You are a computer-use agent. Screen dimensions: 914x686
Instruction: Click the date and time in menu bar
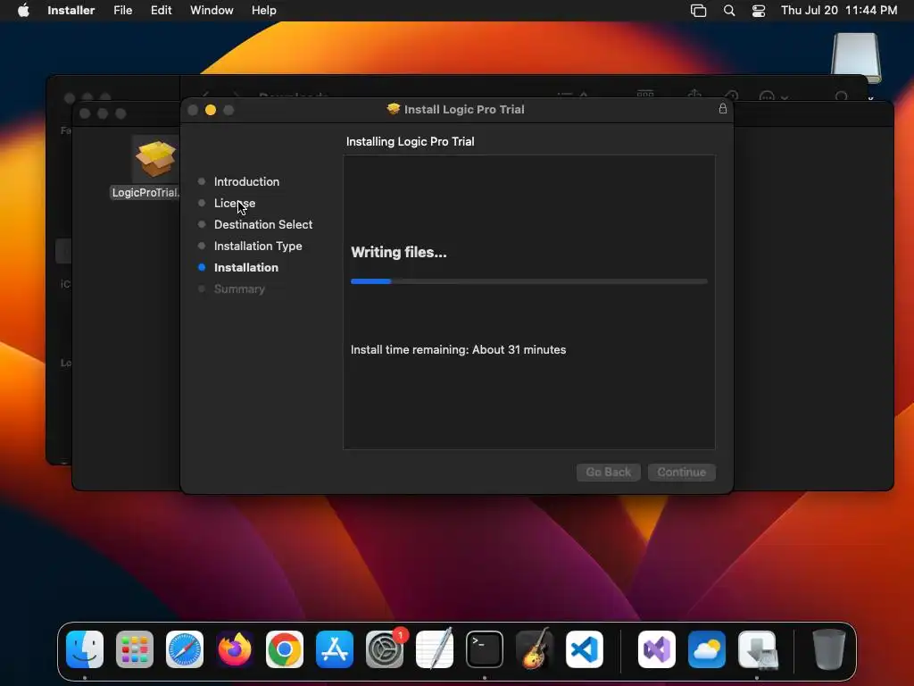coord(839,11)
